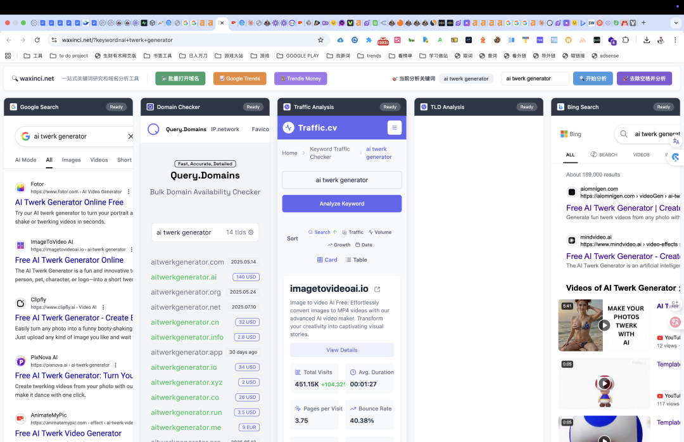Sort traffic results by Date

click(x=364, y=245)
